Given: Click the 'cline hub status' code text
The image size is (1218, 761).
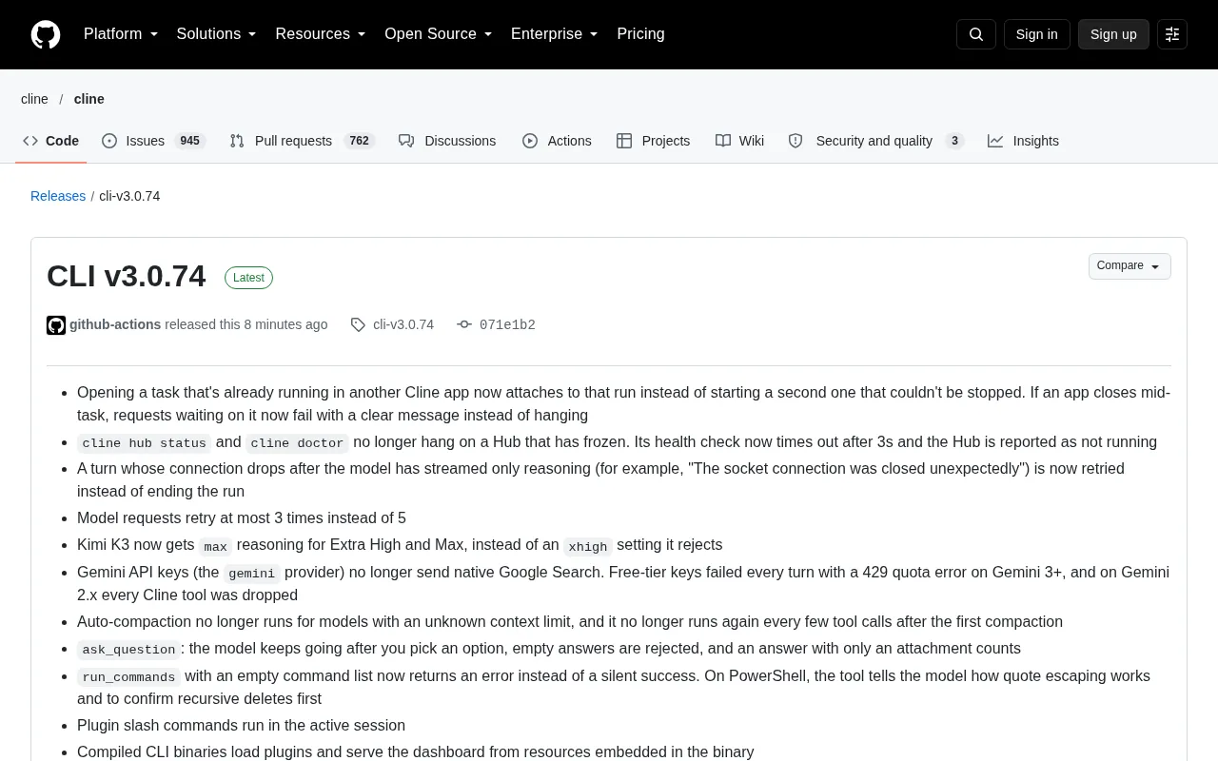Looking at the screenshot, I should tap(145, 443).
